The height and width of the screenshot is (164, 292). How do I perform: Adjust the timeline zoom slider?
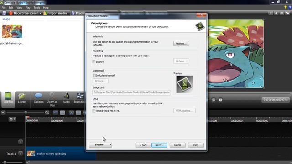click(x=26, y=113)
